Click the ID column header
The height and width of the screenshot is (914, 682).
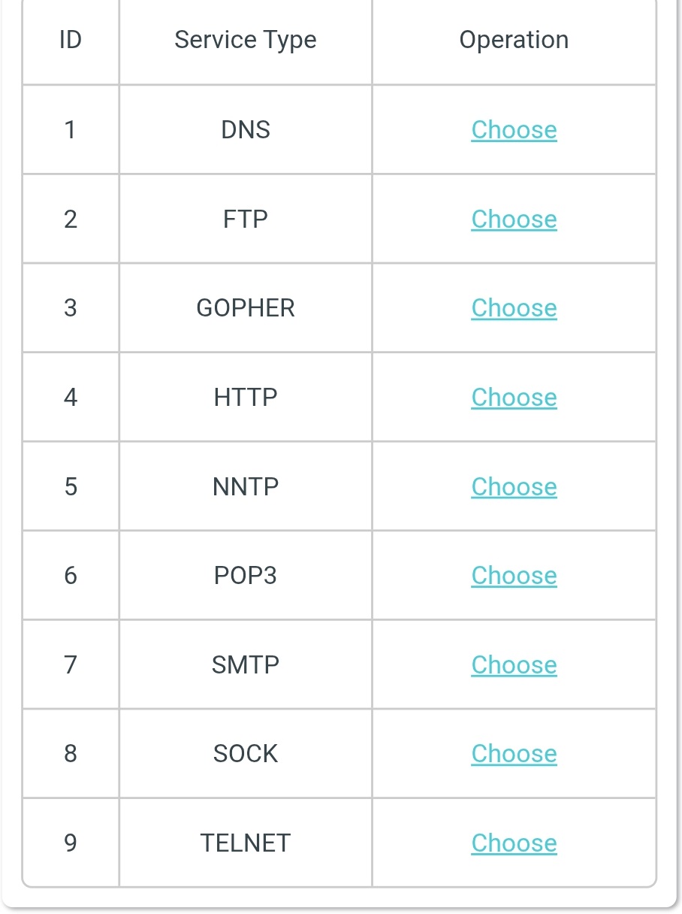point(70,39)
